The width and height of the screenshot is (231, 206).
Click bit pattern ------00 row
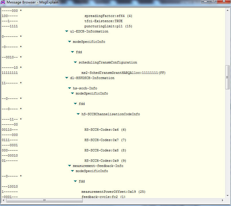click(x=10, y=124)
